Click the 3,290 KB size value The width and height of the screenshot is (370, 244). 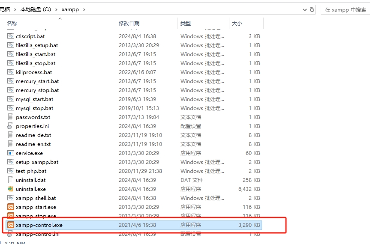pos(249,225)
